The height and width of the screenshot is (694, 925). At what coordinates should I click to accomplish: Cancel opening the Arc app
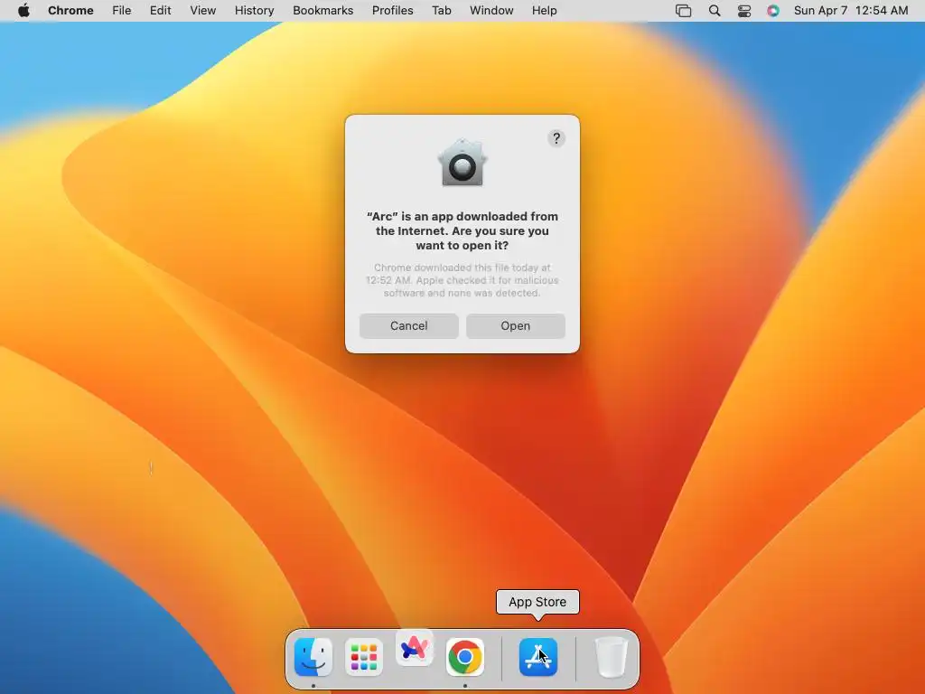tap(409, 325)
